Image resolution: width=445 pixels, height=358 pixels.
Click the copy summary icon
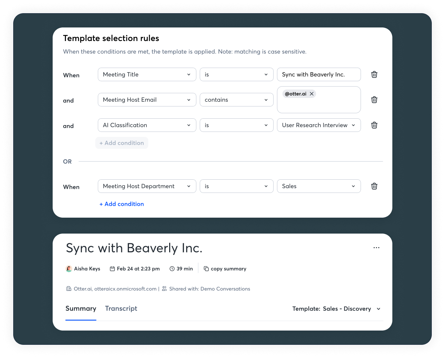click(206, 269)
